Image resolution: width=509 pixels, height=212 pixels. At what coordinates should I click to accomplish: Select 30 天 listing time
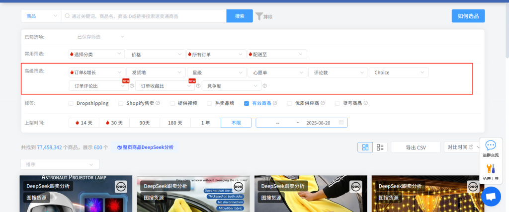click(x=114, y=123)
